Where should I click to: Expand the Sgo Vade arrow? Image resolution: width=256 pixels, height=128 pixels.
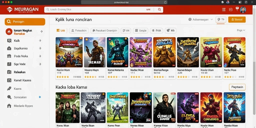point(40,64)
